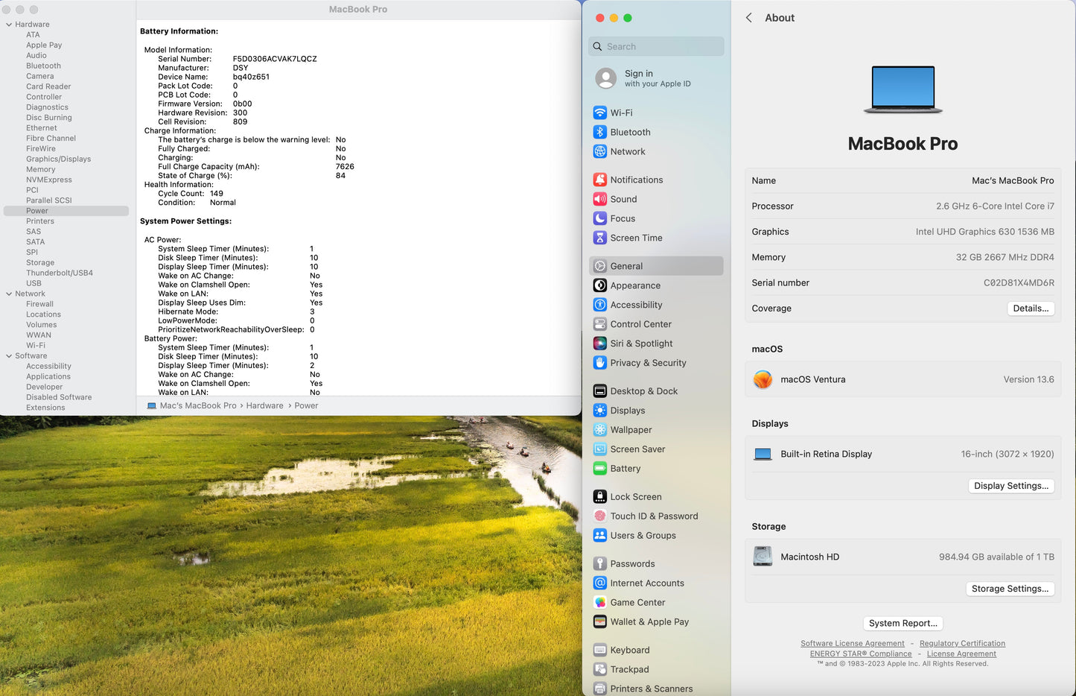
Task: Open the Sound speaker icon
Action: [600, 199]
